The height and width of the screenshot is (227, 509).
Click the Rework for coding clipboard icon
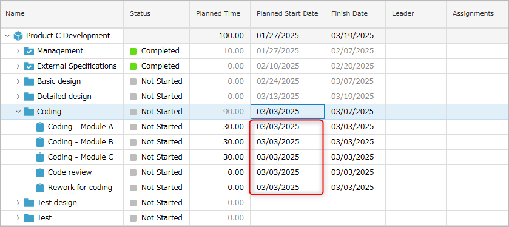click(x=40, y=188)
